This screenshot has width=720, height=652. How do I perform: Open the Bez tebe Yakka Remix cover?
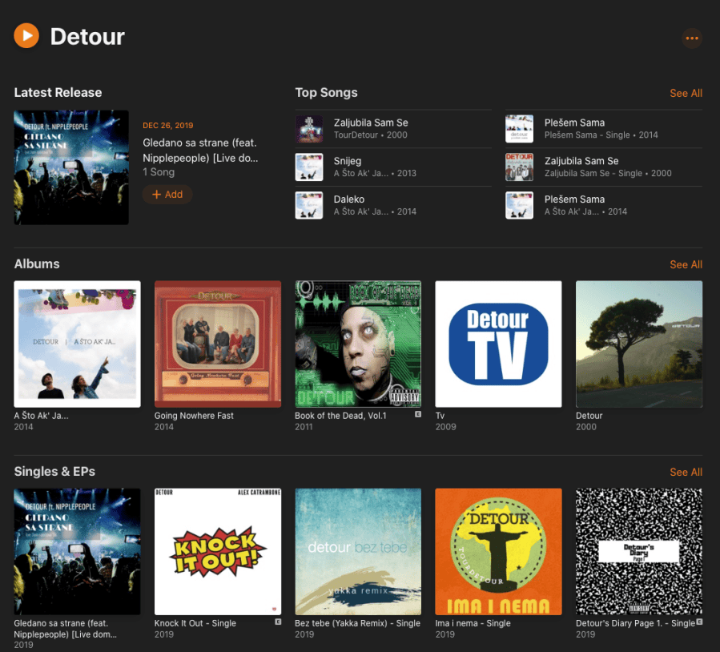coord(358,551)
